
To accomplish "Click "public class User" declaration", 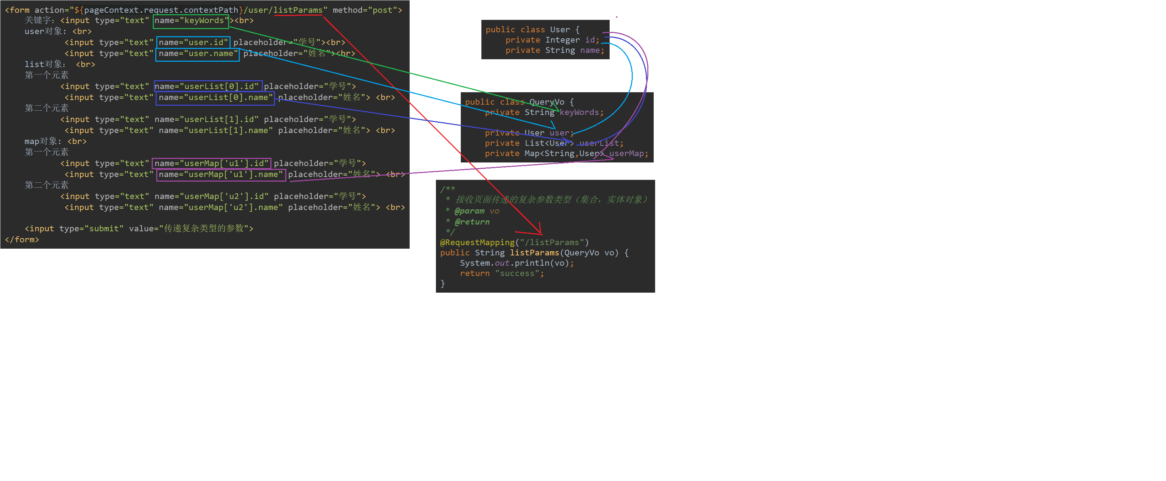I will tap(527, 30).
